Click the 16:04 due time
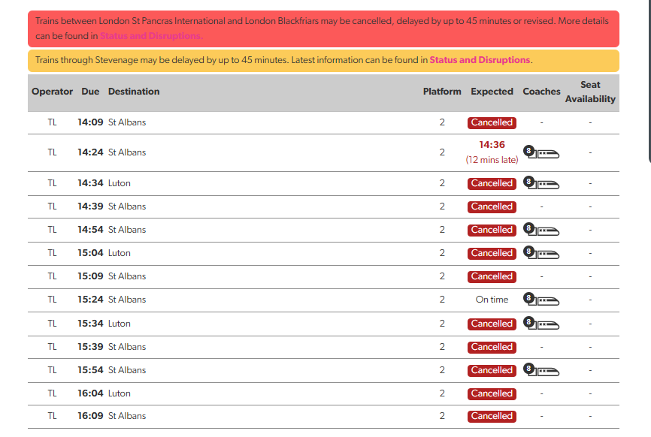 [90, 393]
